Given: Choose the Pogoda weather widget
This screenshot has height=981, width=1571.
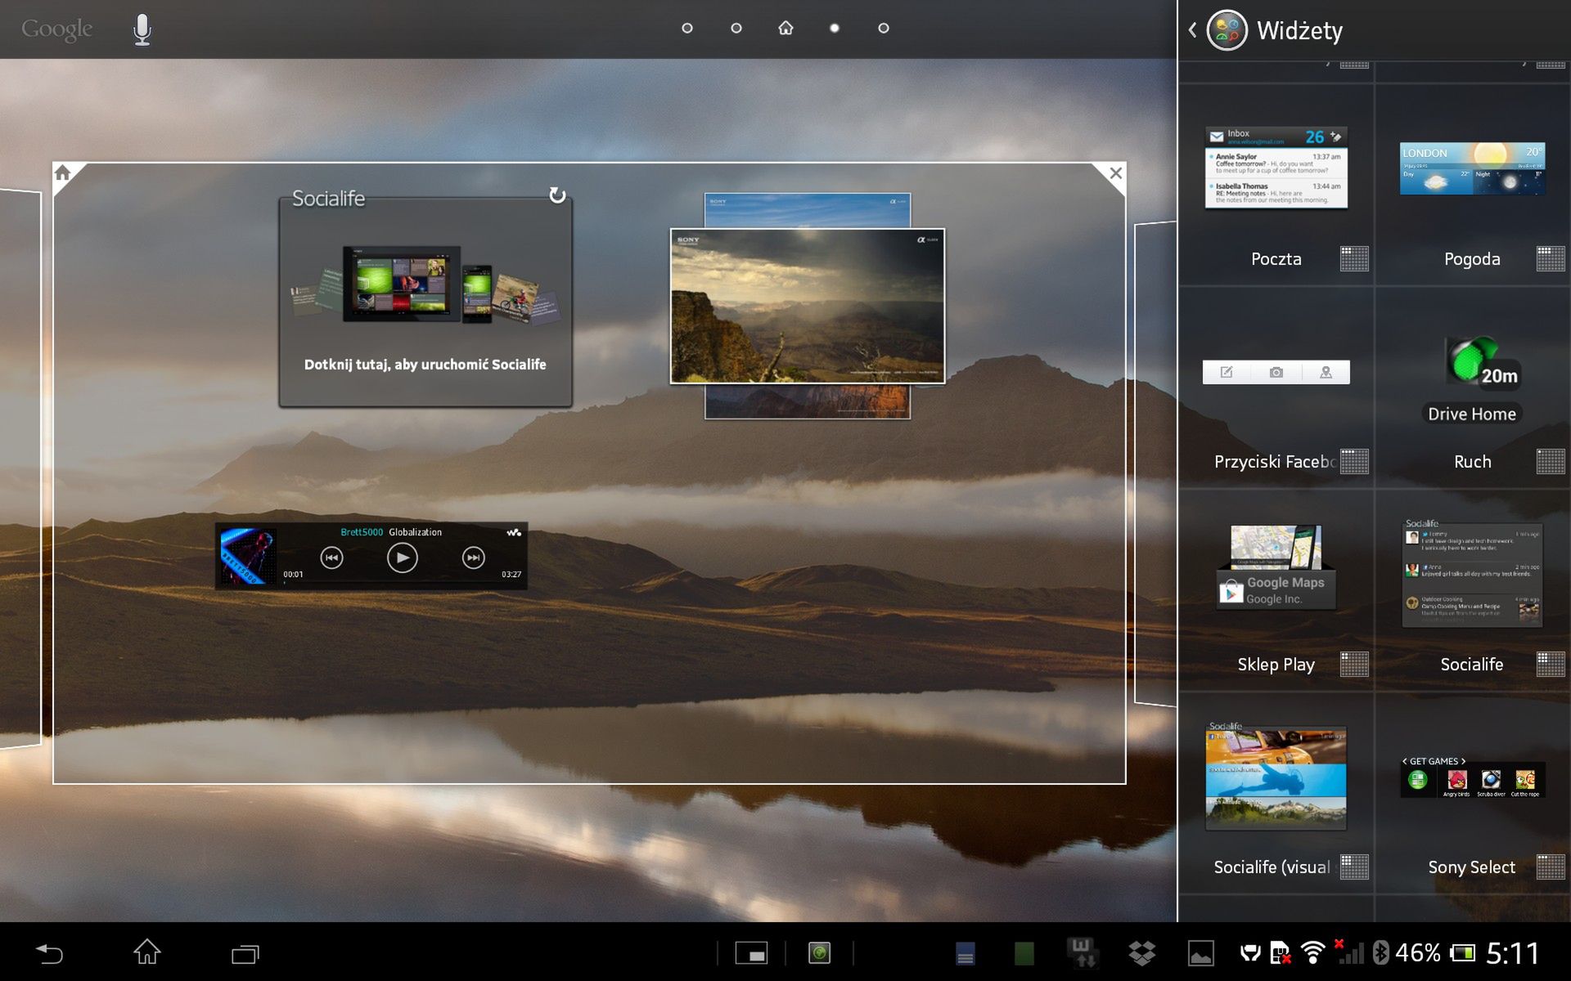Looking at the screenshot, I should [x=1472, y=168].
